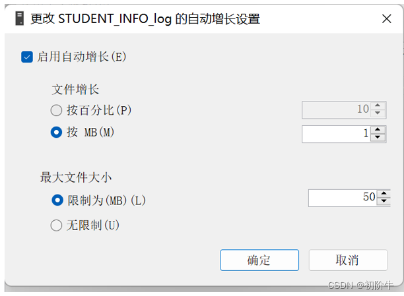Click the percent growth field showing 10

click(336, 110)
